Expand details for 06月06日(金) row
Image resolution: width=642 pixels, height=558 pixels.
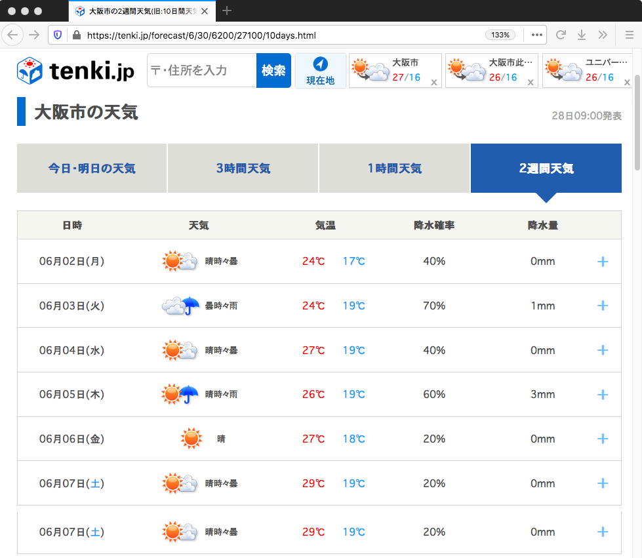603,439
